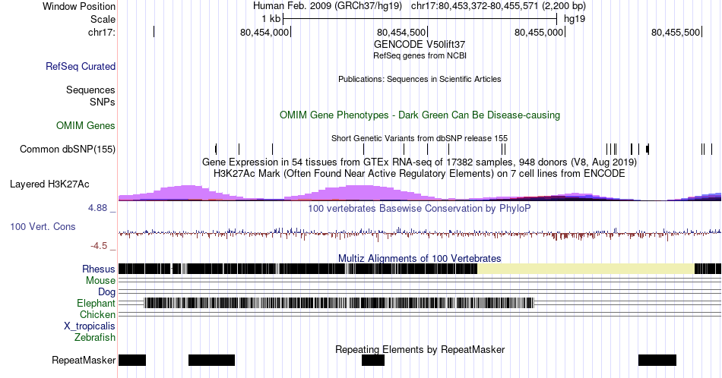Click the hg19 scale label

575,19
